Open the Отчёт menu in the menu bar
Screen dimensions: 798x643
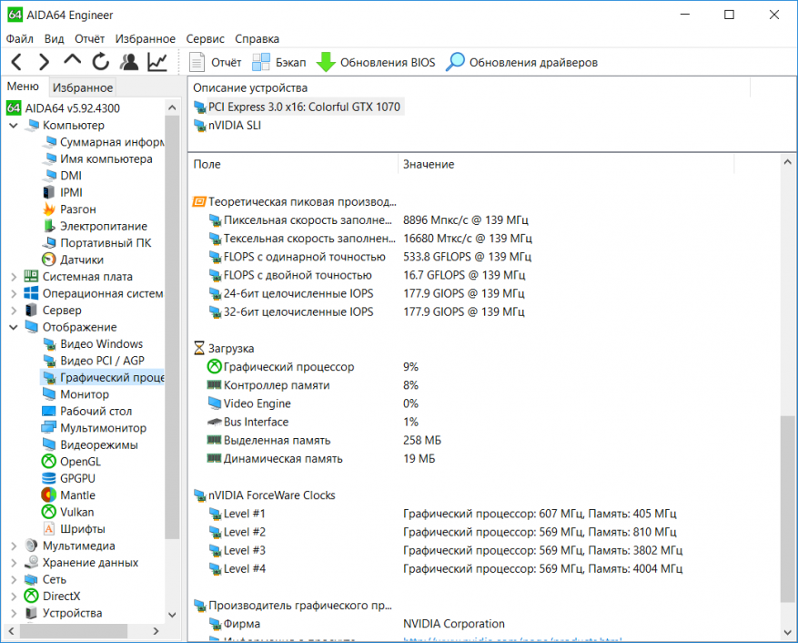tap(89, 39)
